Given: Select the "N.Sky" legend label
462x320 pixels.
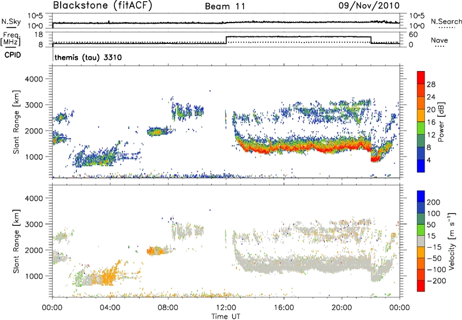Looking at the screenshot, I should [11, 21].
